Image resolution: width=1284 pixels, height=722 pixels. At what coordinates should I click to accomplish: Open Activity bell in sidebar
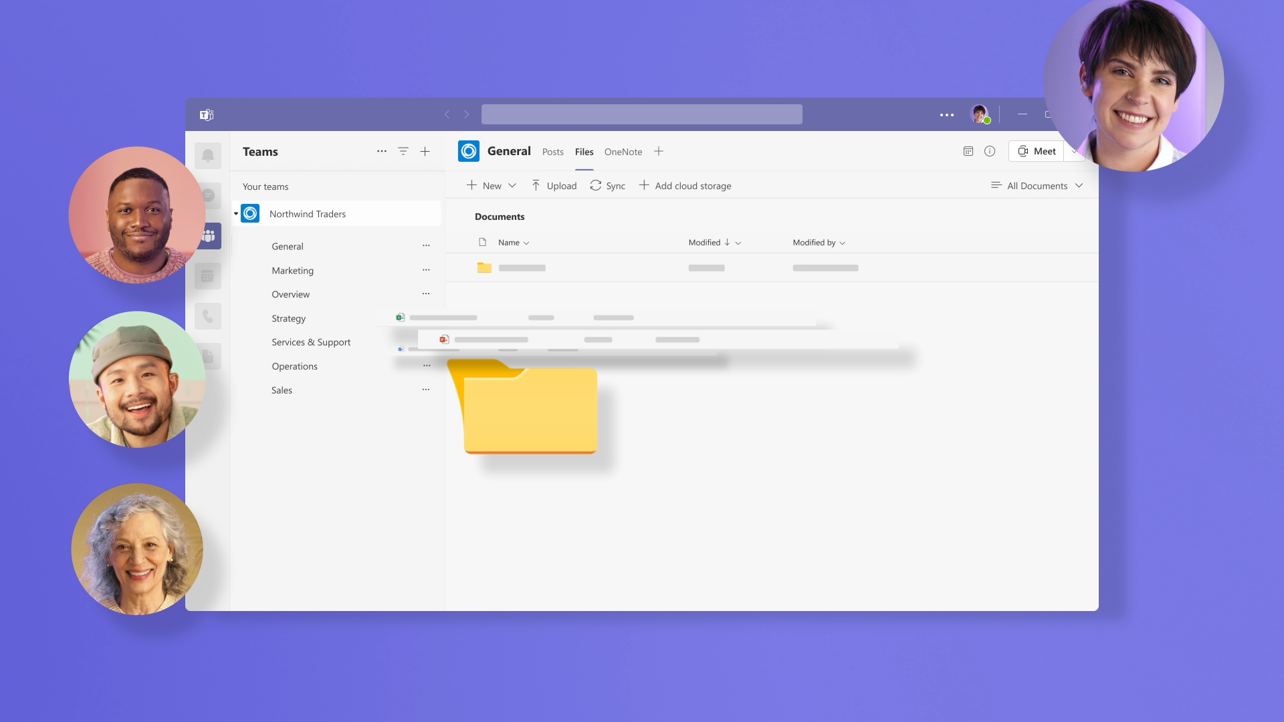point(208,156)
